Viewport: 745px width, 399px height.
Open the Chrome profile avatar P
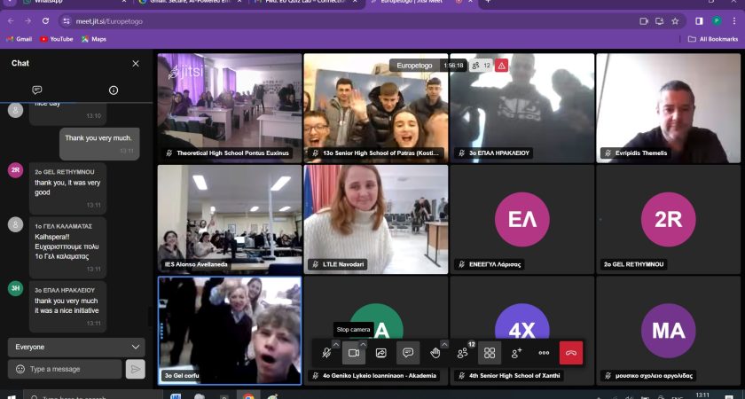click(x=717, y=21)
